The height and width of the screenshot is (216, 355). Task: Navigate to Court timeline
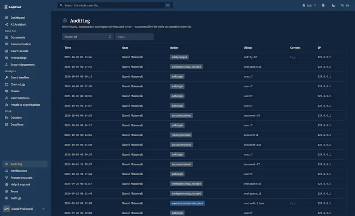point(20,77)
